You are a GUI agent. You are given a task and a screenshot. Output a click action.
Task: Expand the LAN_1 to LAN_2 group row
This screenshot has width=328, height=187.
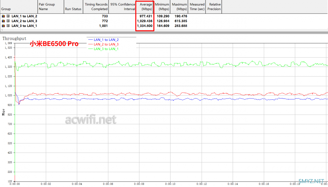[8, 16]
